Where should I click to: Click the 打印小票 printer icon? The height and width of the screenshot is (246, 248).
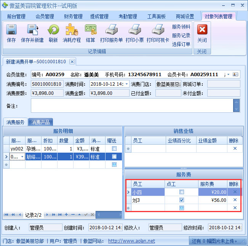[x=134, y=29]
